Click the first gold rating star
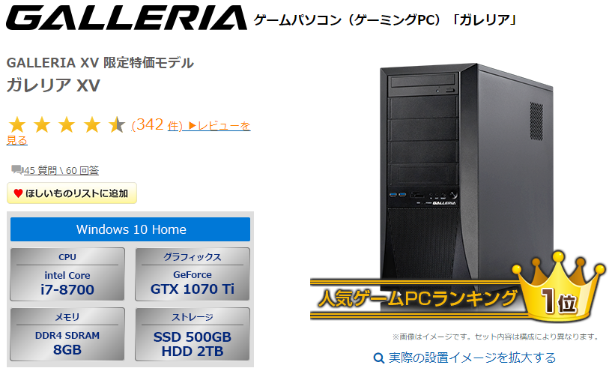The image size is (615, 368). tap(17, 125)
